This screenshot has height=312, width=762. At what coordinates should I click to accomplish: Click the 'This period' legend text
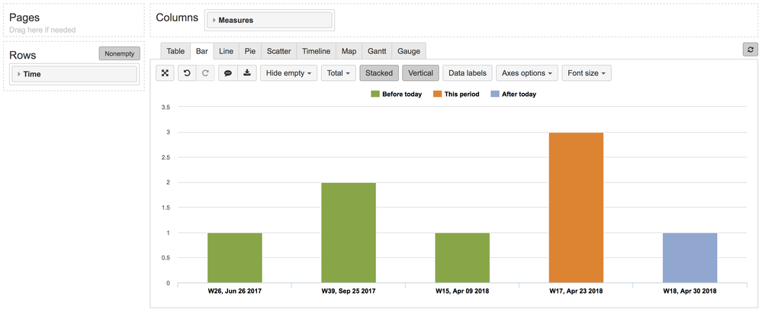click(462, 95)
